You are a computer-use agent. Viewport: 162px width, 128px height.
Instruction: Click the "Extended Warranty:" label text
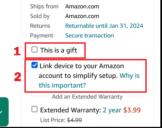(x=70, y=110)
